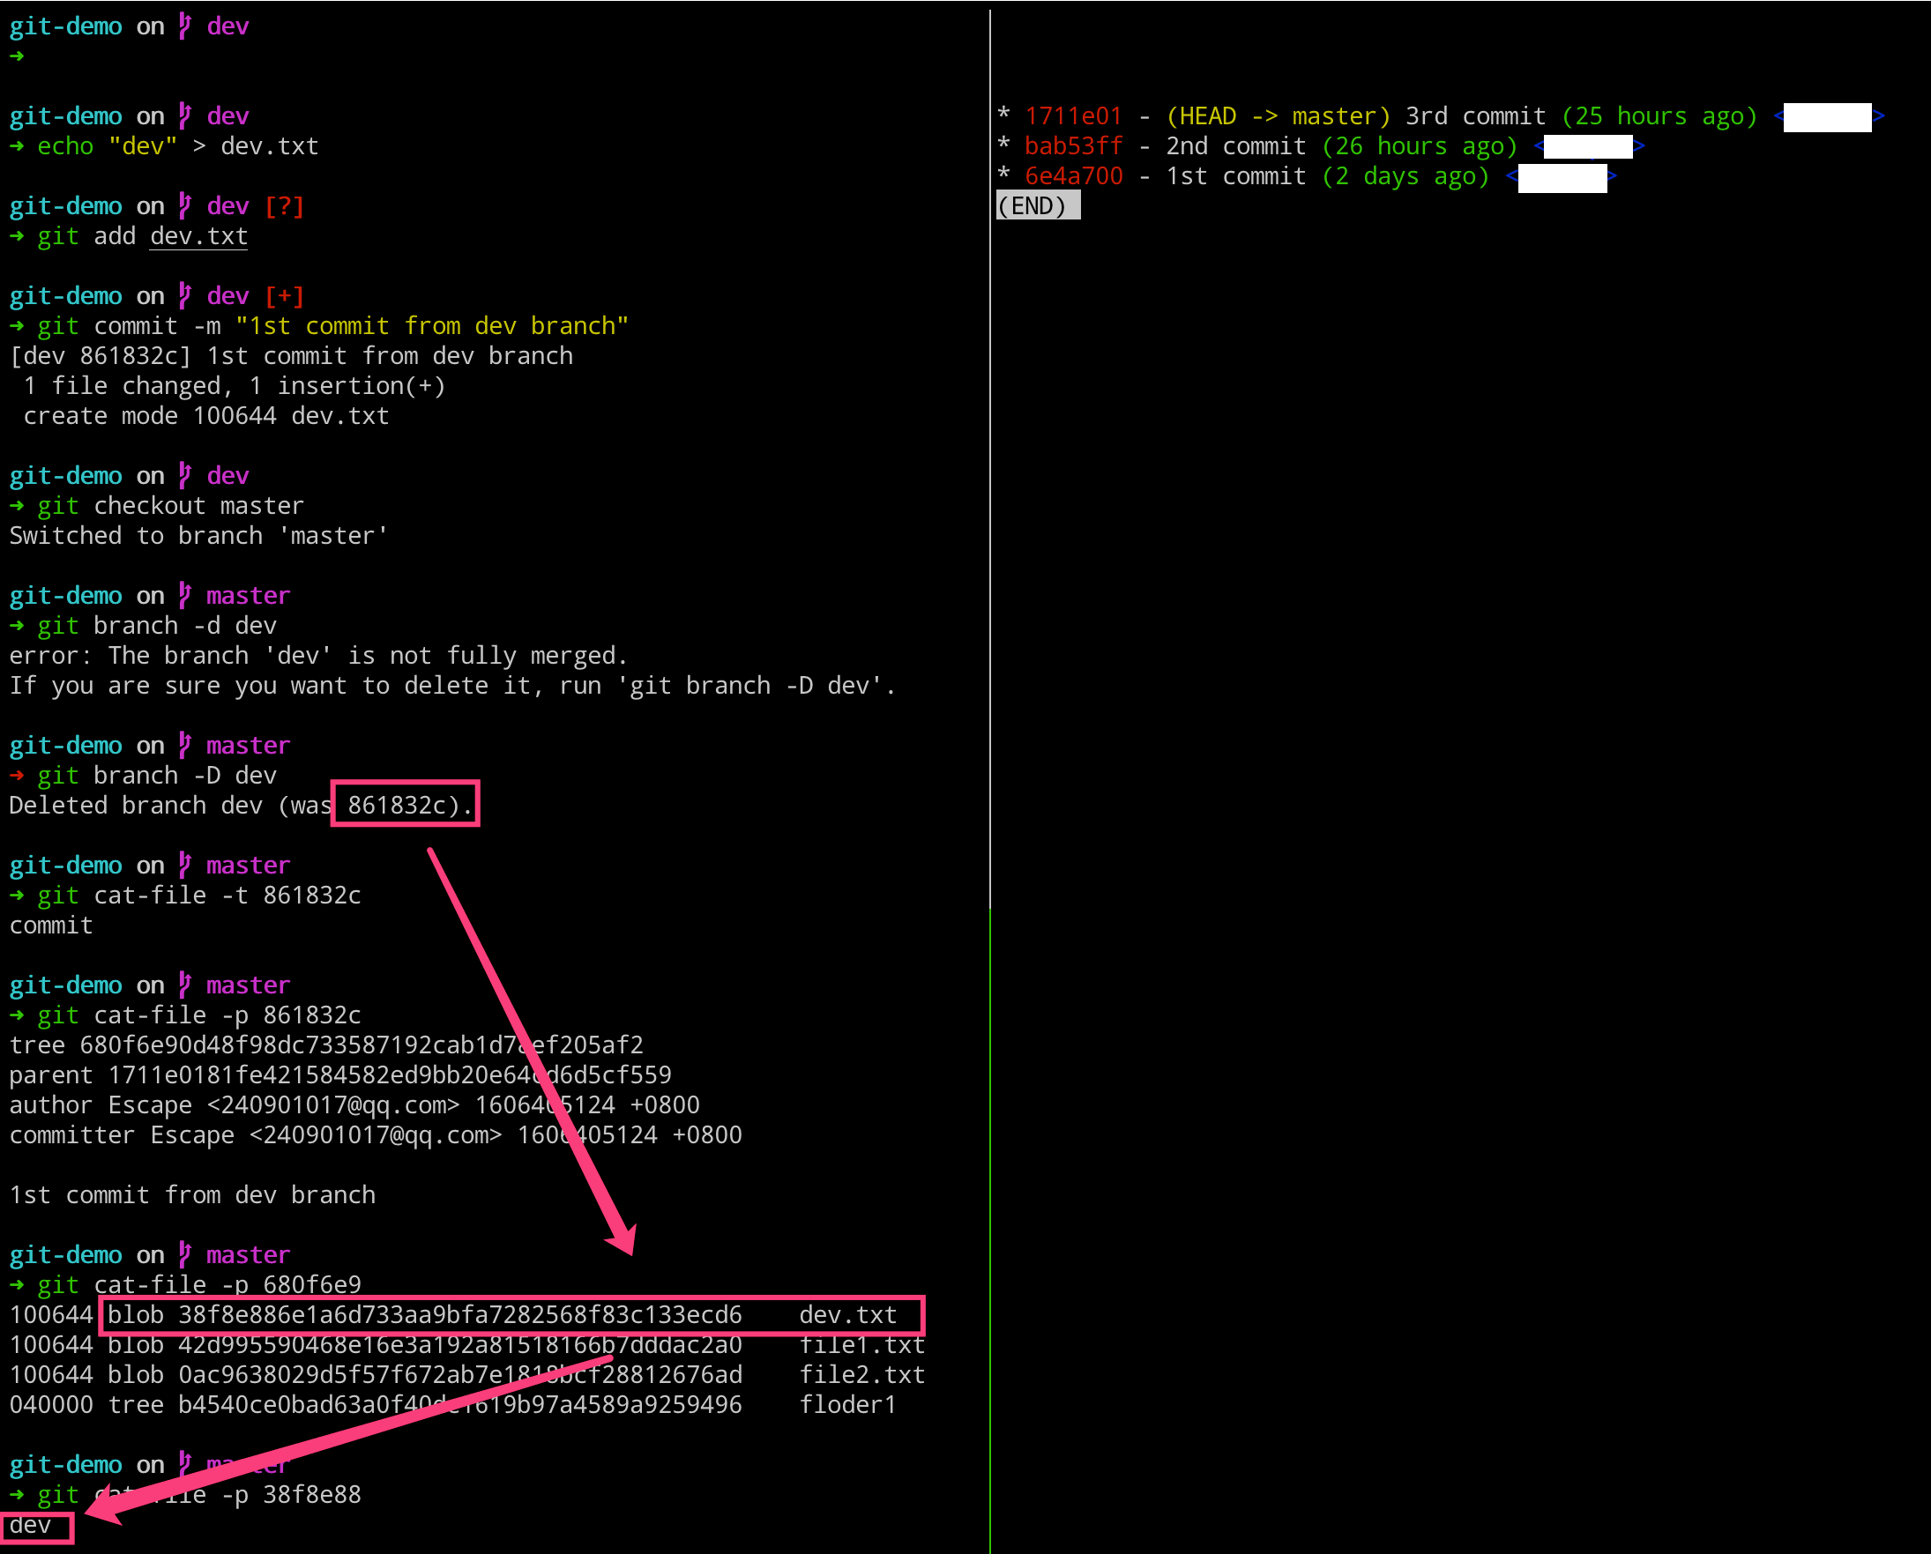Click the "3rd commit" message

tap(1475, 116)
